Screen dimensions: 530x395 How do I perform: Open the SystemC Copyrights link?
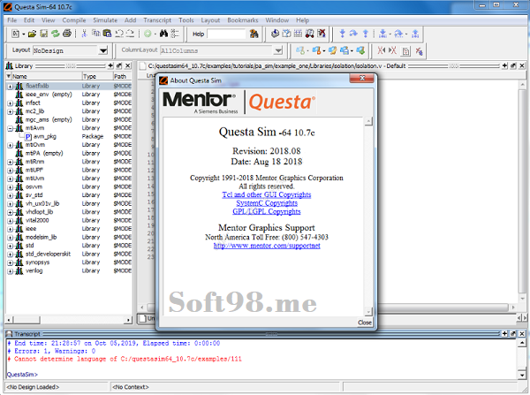click(267, 203)
